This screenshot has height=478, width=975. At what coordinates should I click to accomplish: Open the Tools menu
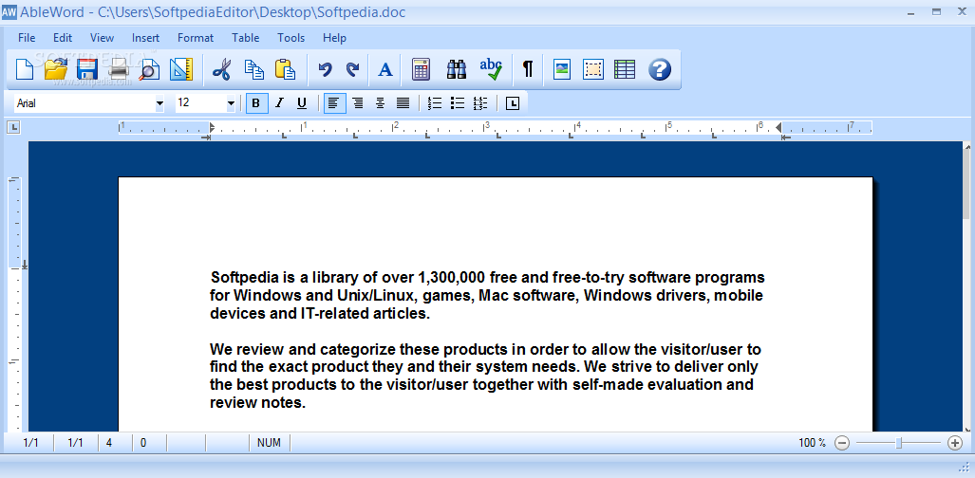pyautogui.click(x=291, y=38)
